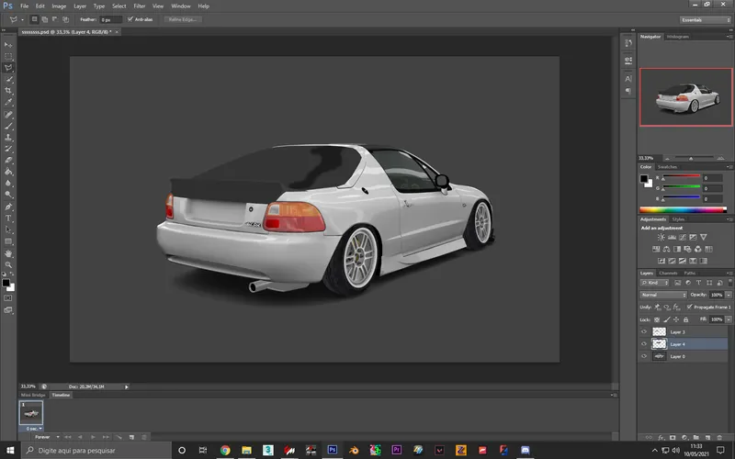The width and height of the screenshot is (735, 459).
Task: Click the lock all layer icon
Action: pyautogui.click(x=685, y=319)
